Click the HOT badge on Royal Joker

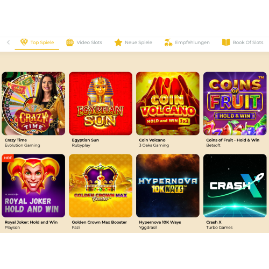8,158
